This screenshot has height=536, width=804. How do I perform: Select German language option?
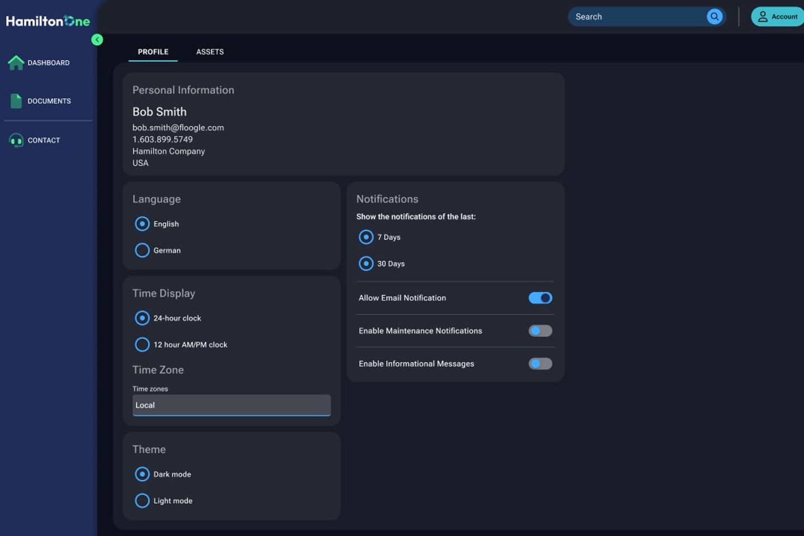tap(142, 250)
